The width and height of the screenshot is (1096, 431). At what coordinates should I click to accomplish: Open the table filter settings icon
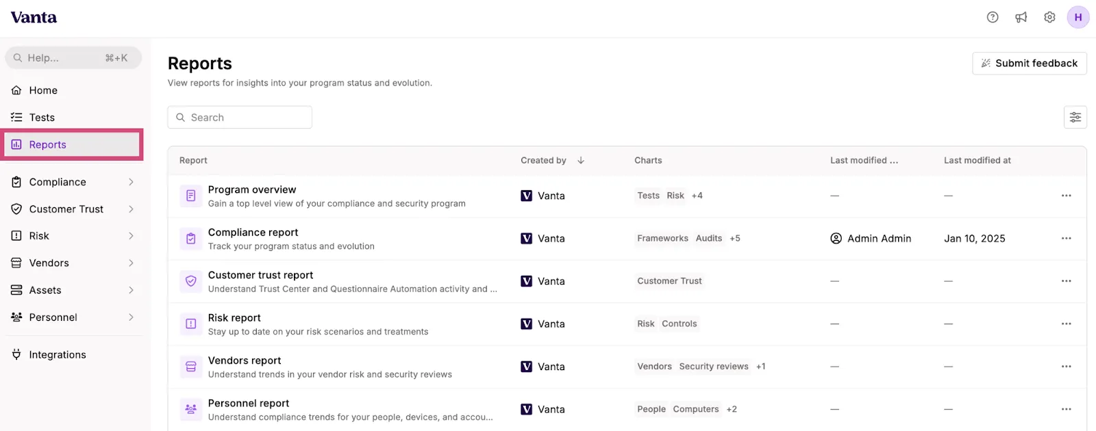[x=1075, y=117]
